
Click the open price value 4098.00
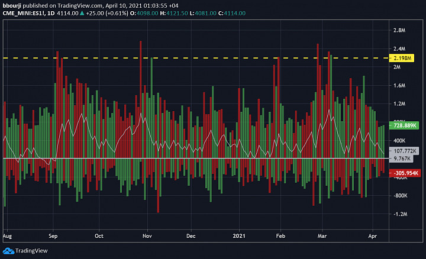(147, 13)
